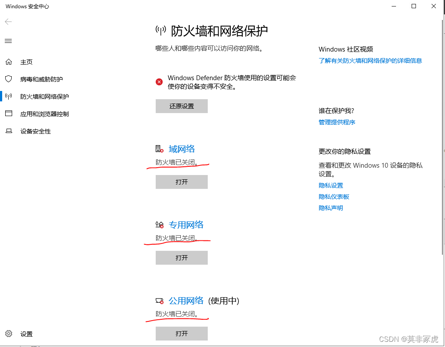Click 打开 under 公用网络

click(182, 334)
